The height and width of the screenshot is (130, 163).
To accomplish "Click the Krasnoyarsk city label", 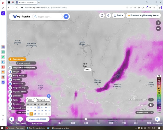I will (x=32, y=45).
